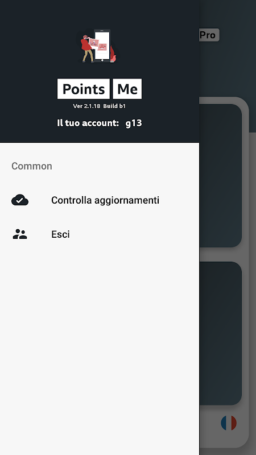Click the people icon beside Esci
Screen dimensions: 256x455
[x=20, y=234]
